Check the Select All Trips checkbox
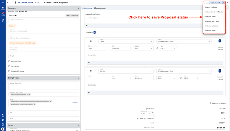 (x=9, y=61)
